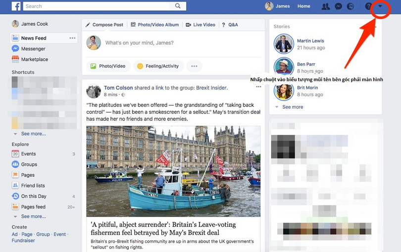Viewport: 401px width, 252px height.
Task: Click Create Event link
Action: pos(59,234)
